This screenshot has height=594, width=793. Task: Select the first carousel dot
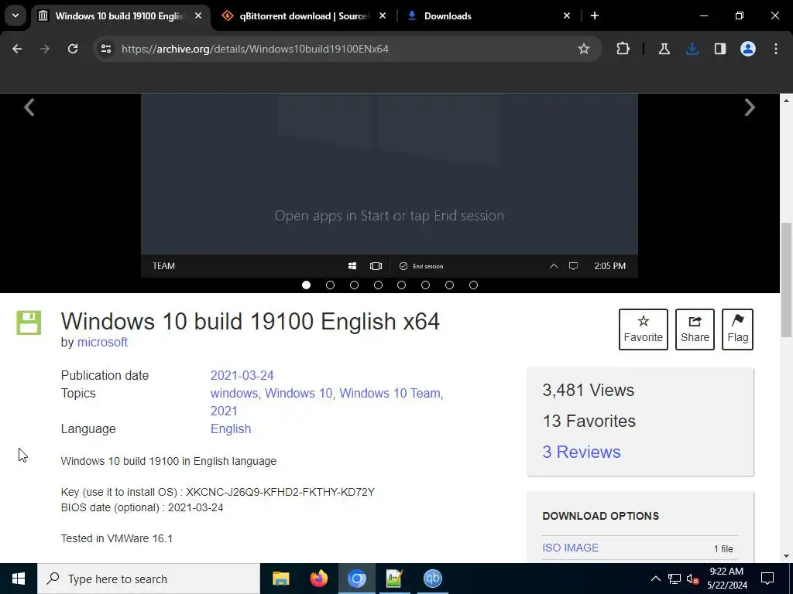(306, 285)
